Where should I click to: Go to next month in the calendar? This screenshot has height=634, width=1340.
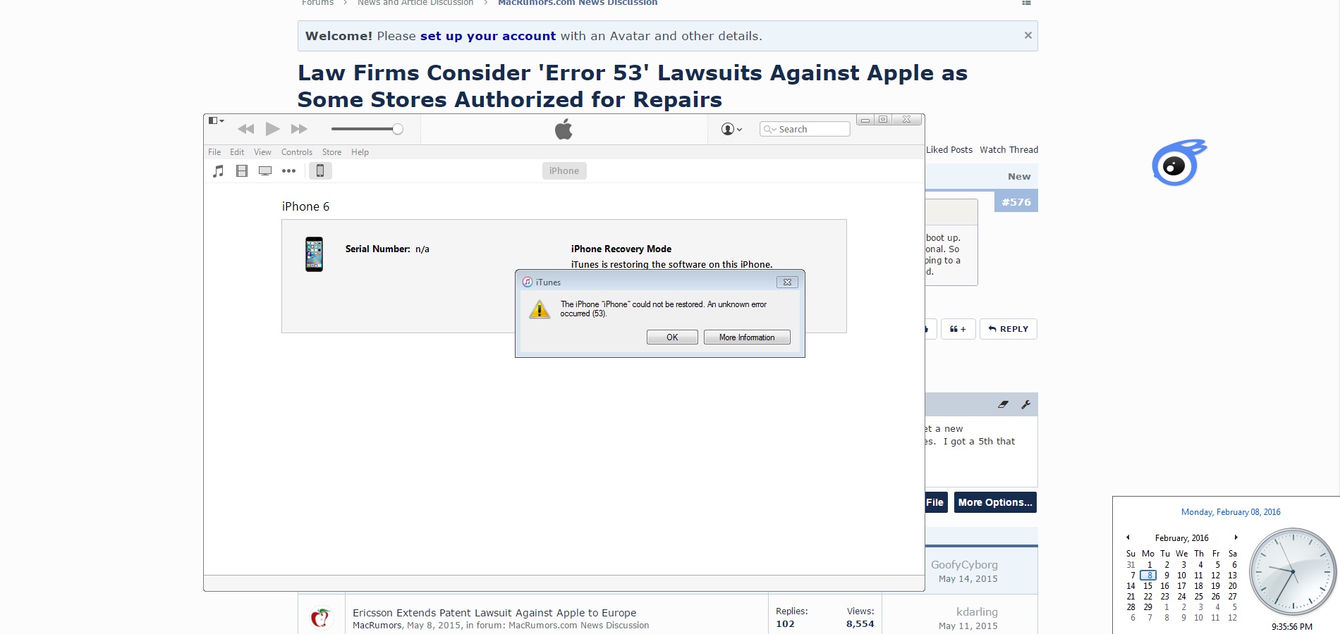1236,537
